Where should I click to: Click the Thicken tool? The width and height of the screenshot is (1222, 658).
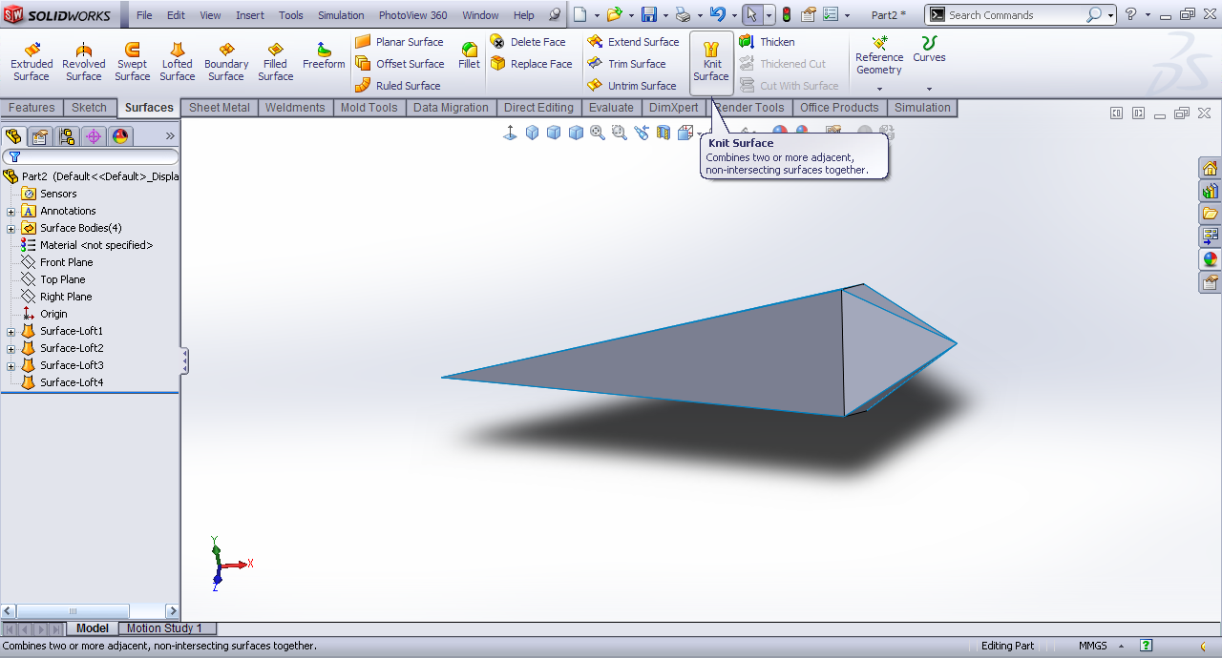(x=776, y=42)
